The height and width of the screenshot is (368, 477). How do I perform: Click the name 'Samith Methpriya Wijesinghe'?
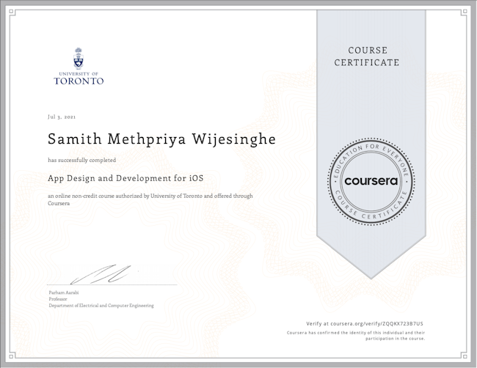click(x=162, y=139)
